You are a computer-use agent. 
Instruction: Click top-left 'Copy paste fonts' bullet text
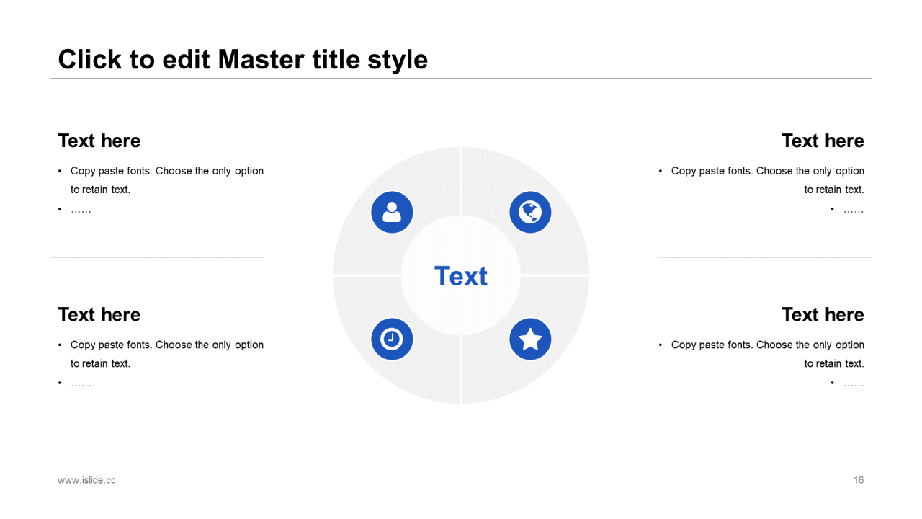click(167, 180)
